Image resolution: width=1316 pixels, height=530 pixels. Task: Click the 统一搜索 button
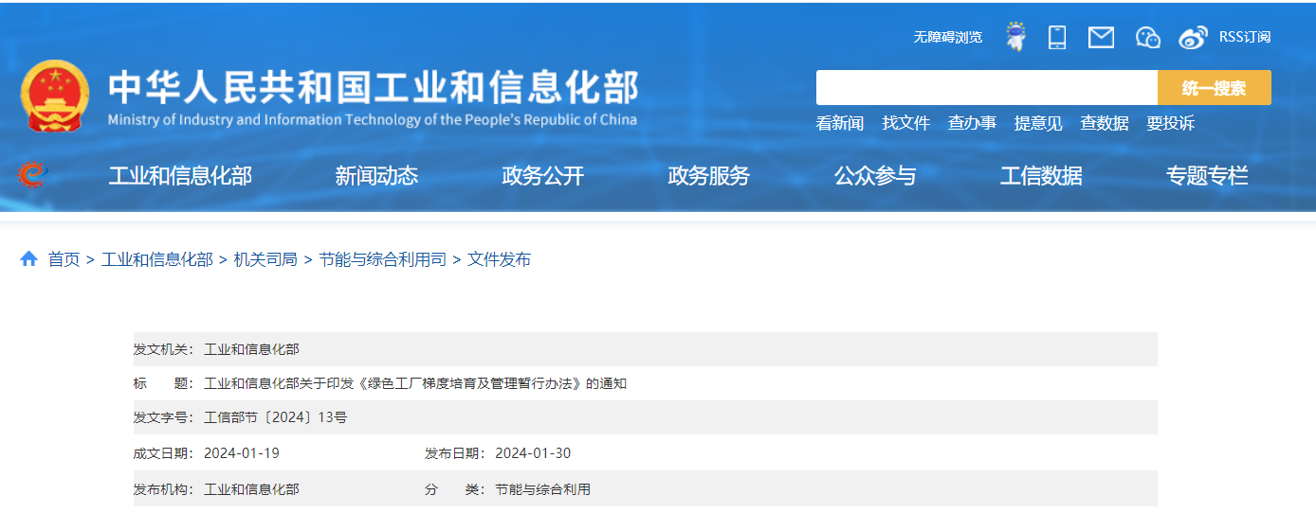[x=1215, y=87]
